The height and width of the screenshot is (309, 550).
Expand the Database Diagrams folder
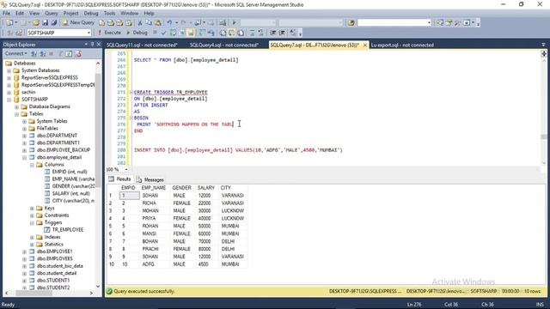pos(16,106)
